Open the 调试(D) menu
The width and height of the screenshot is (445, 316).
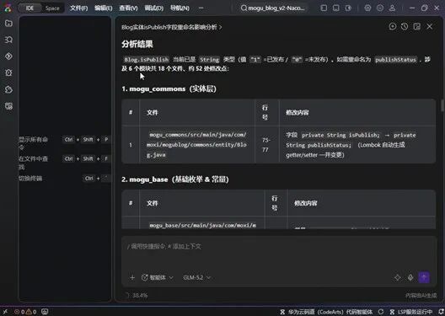tap(154, 8)
